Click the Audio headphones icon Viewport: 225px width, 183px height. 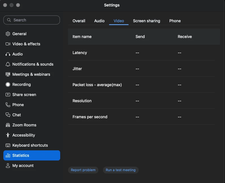8,54
